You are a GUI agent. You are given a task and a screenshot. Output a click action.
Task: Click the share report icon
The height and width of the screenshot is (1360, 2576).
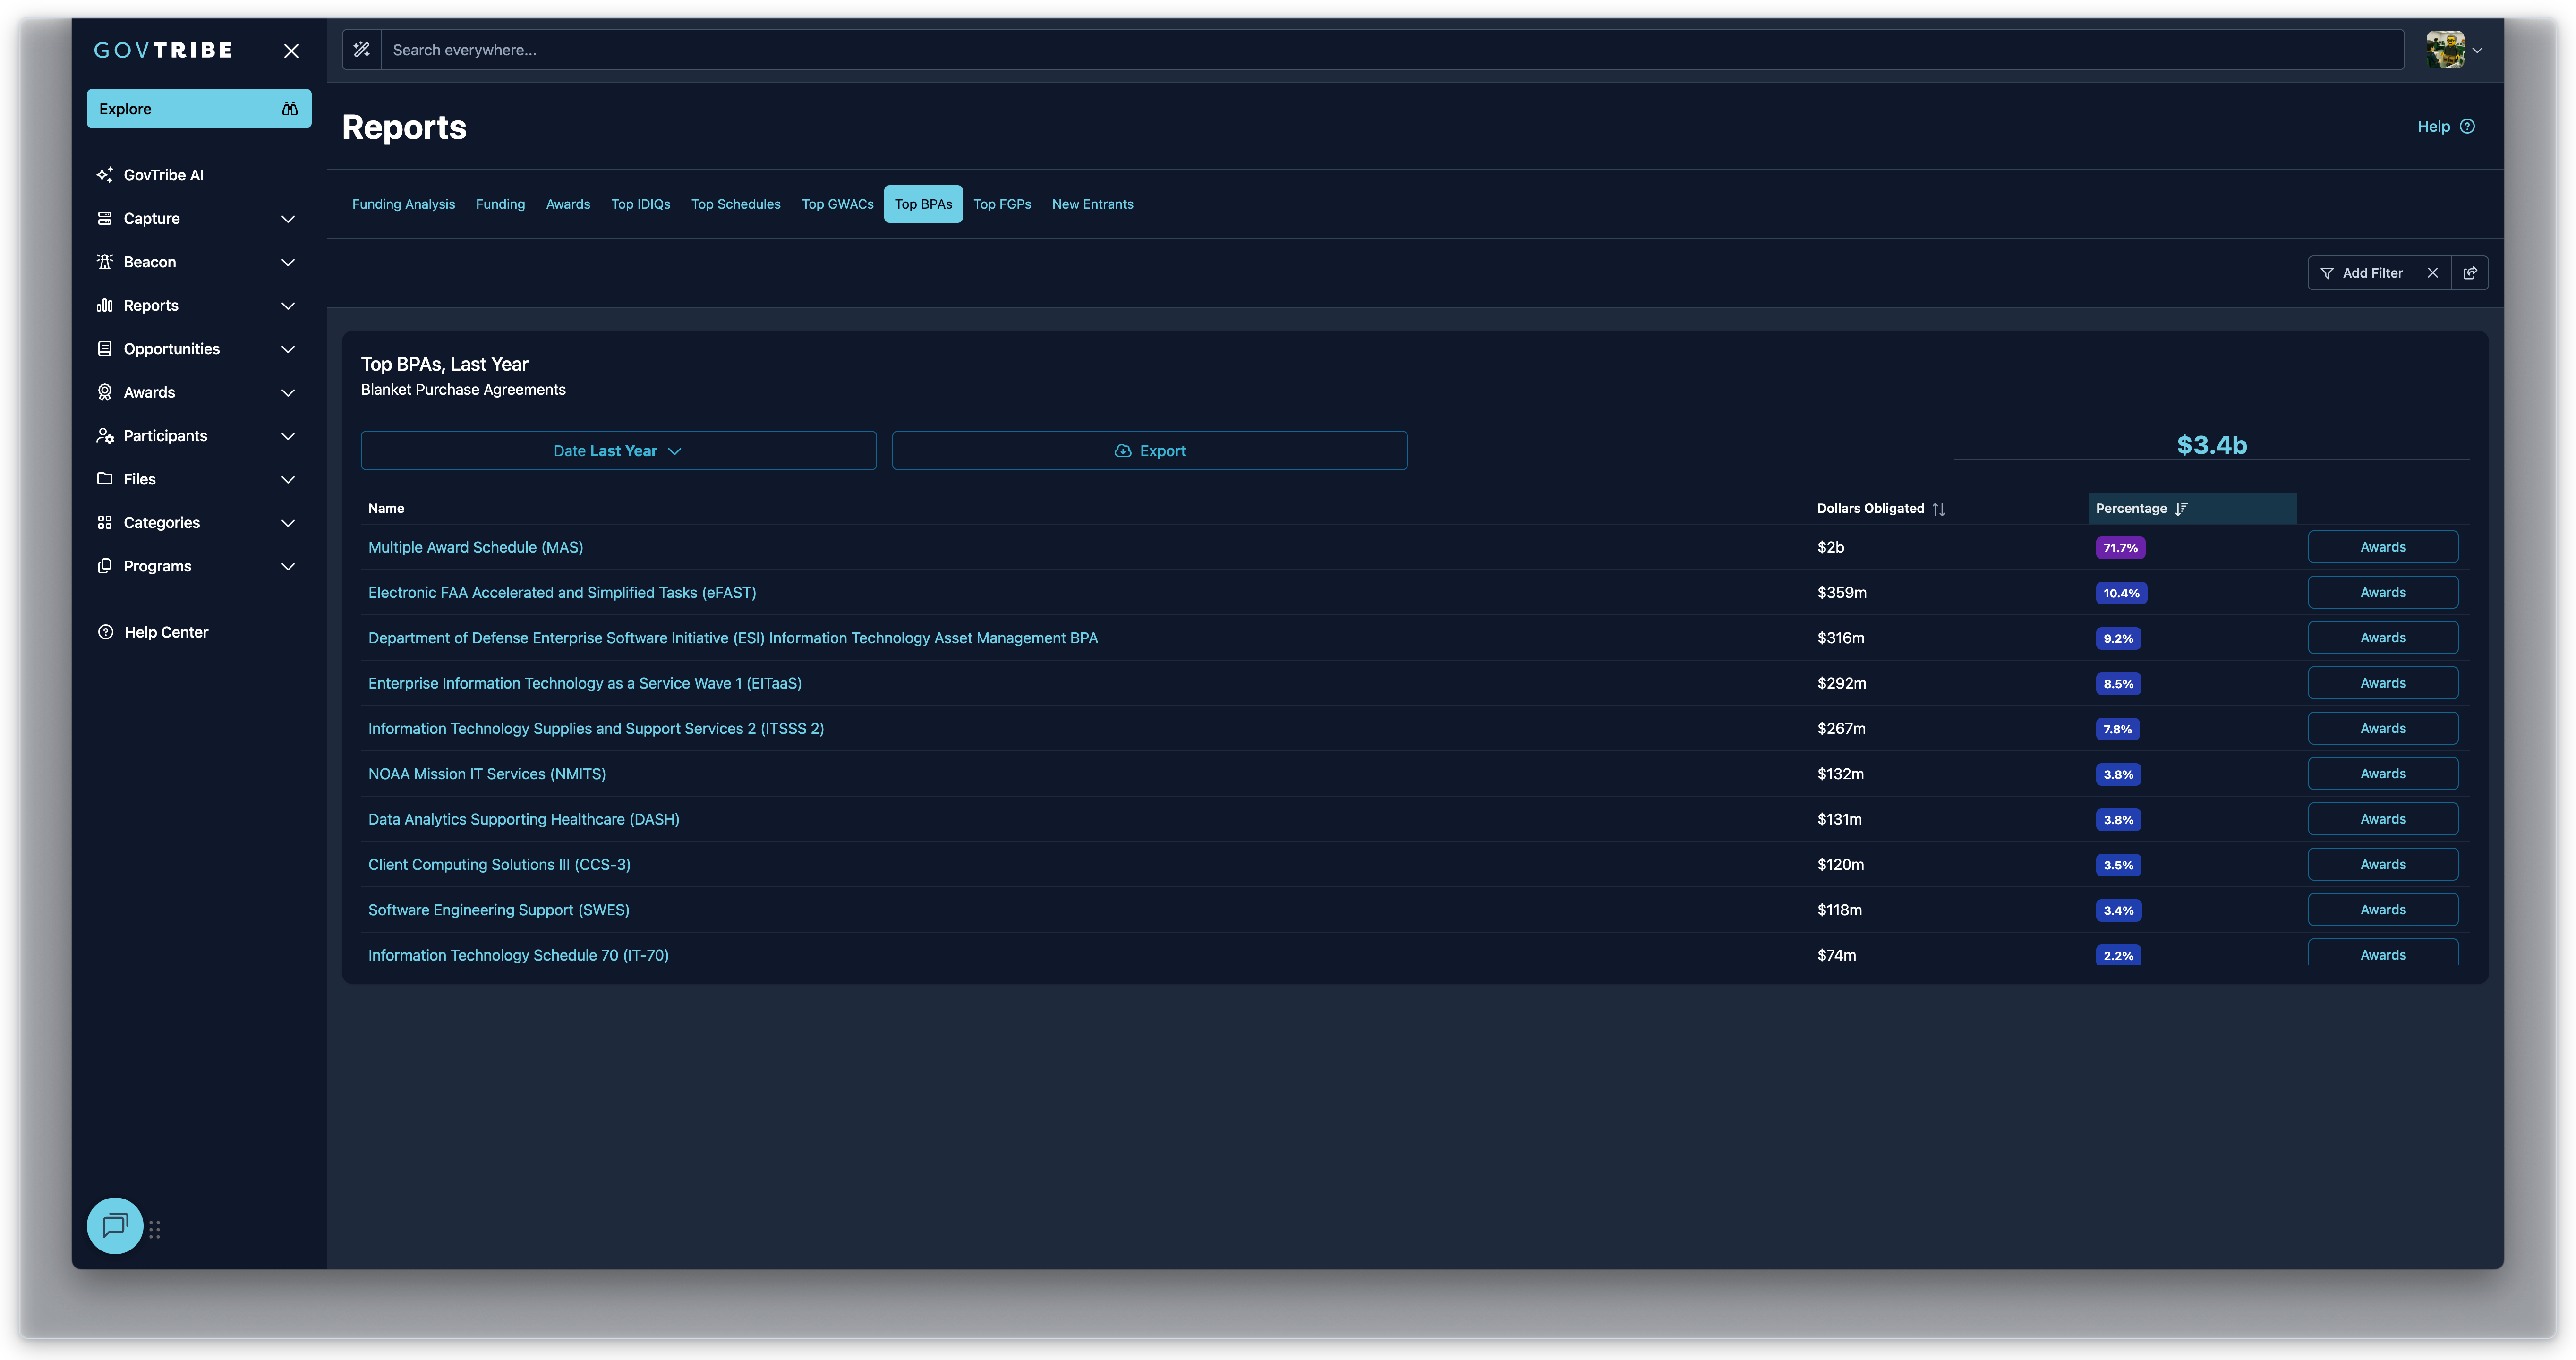2470,273
